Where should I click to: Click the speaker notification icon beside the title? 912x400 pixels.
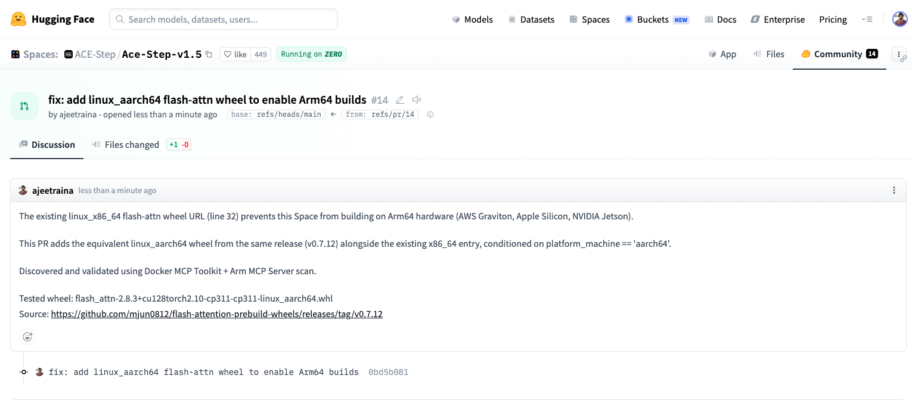[x=416, y=100]
